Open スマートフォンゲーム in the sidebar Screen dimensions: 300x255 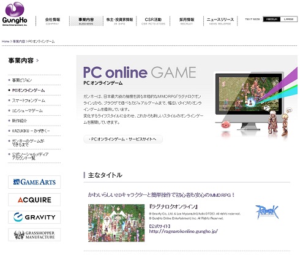click(x=29, y=101)
